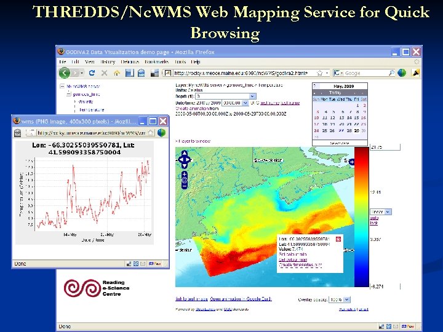Open the Edit menu

[75, 61]
